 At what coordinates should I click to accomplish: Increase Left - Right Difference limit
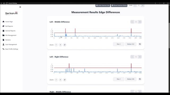(x=140, y=57)
